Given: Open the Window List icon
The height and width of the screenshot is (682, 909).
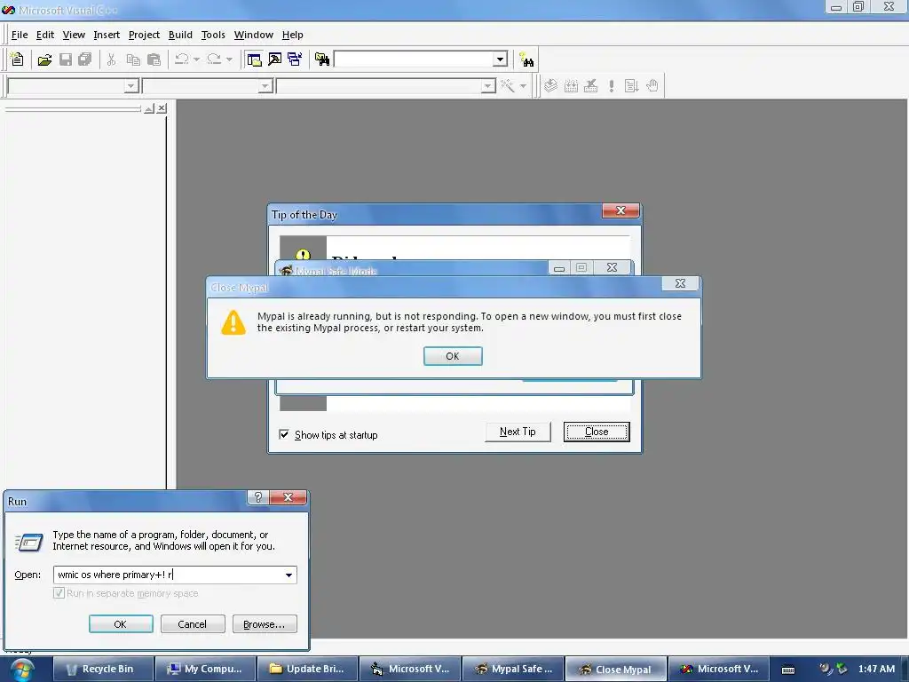Looking at the screenshot, I should click(x=295, y=59).
